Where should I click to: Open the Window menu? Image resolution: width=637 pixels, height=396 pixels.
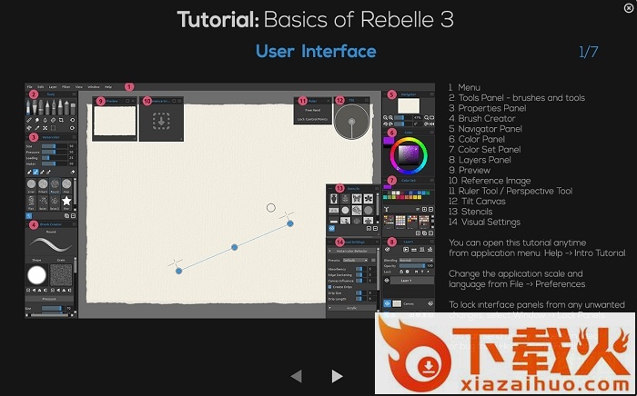point(94,87)
